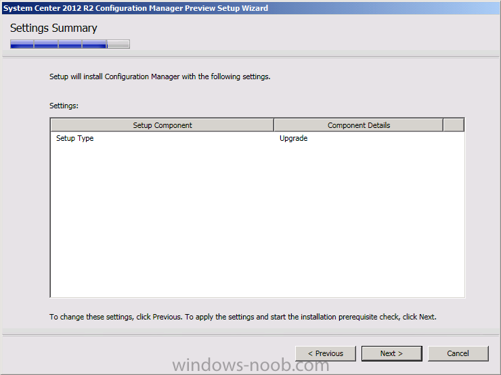The width and height of the screenshot is (501, 375).
Task: Click the Settings: label
Action: [x=64, y=106]
